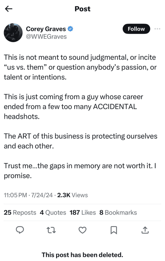This screenshot has height=261, width=165.
Task: View who liked the post via 187 Likes
Action: (x=83, y=212)
